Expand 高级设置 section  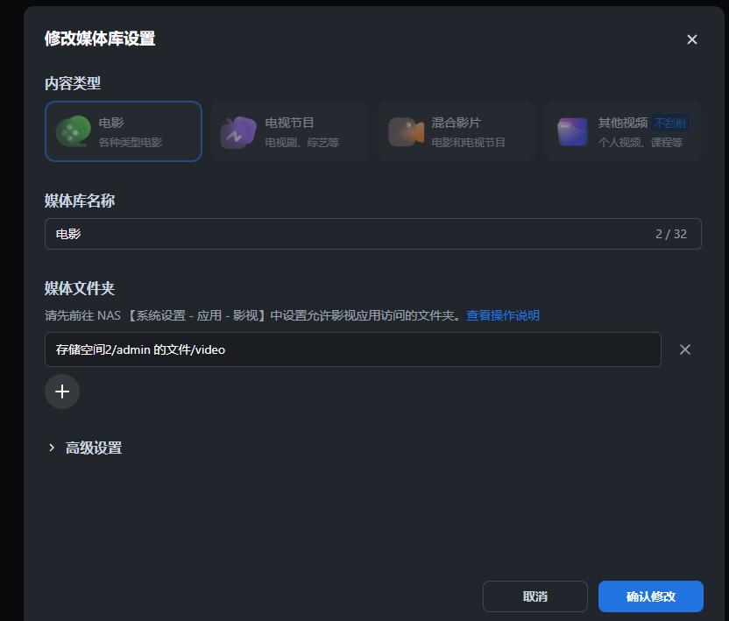[x=85, y=448]
